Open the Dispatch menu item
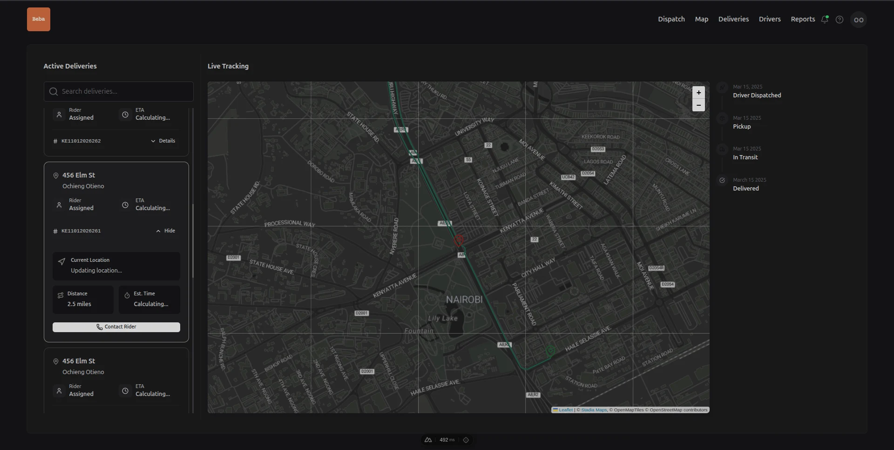The width and height of the screenshot is (894, 450). coord(671,19)
